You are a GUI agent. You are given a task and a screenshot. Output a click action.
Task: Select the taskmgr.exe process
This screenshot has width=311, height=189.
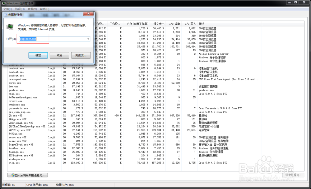tap(16, 152)
